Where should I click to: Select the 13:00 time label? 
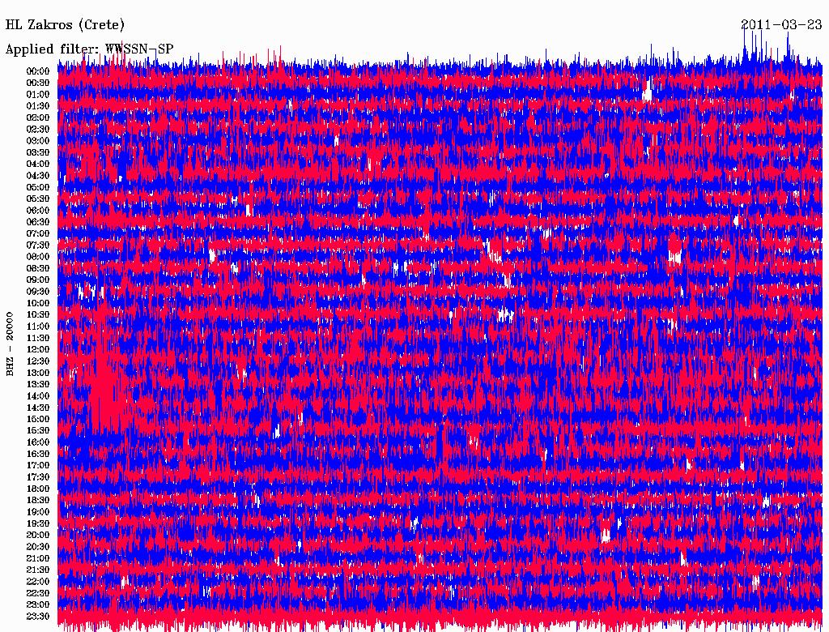click(x=38, y=373)
